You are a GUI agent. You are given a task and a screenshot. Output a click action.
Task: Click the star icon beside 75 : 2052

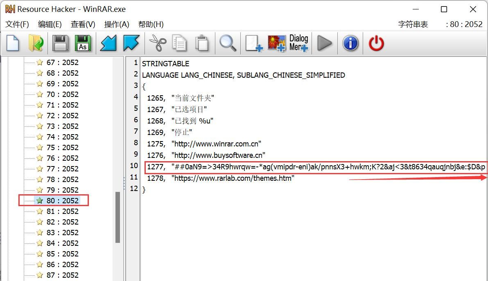tap(40, 147)
